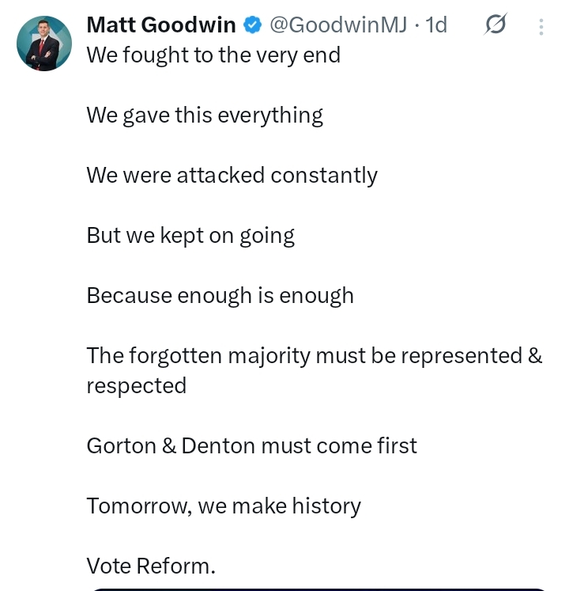This screenshot has width=569, height=591.
Task: Click the word "respected" in the post
Action: coord(136,385)
